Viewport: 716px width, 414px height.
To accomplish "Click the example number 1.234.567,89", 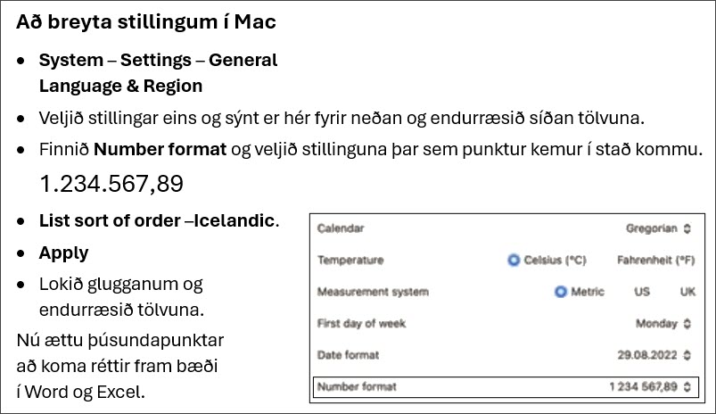I will click(x=111, y=183).
